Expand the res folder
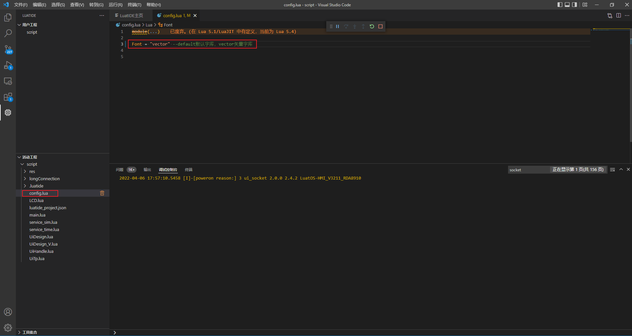632x336 pixels. (25, 171)
